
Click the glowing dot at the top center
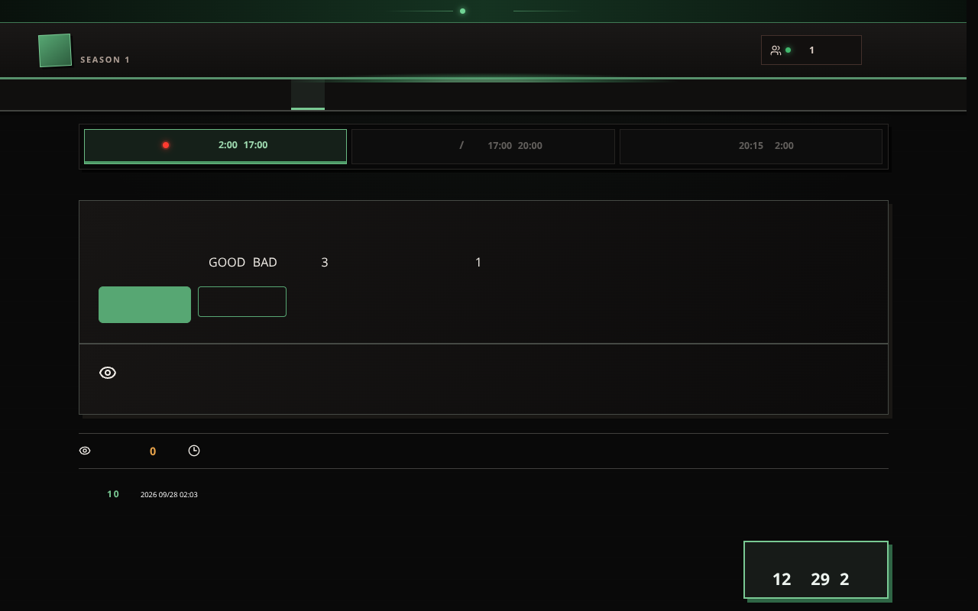click(462, 11)
